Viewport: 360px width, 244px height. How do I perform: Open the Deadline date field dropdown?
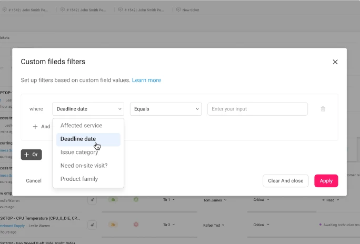tap(88, 109)
